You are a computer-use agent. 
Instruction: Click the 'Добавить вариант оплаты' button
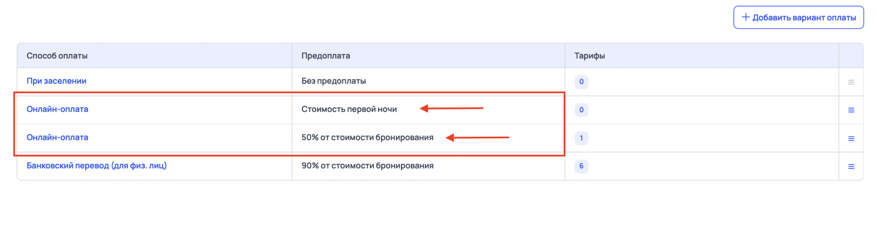798,18
